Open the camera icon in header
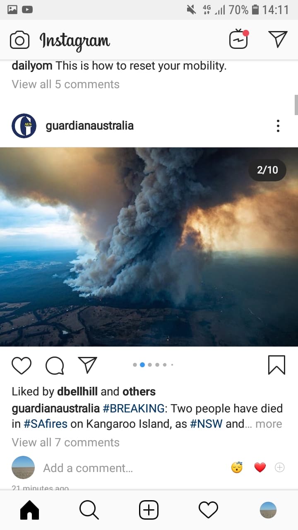The width and height of the screenshot is (298, 530). coord(19,40)
